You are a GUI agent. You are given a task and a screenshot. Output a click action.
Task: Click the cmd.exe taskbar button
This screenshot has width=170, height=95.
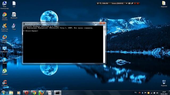click(58, 93)
